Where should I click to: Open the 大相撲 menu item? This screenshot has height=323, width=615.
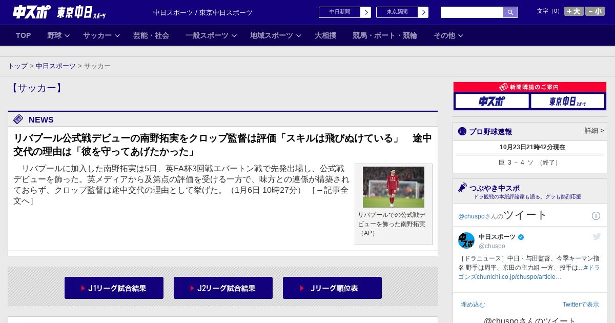[325, 35]
